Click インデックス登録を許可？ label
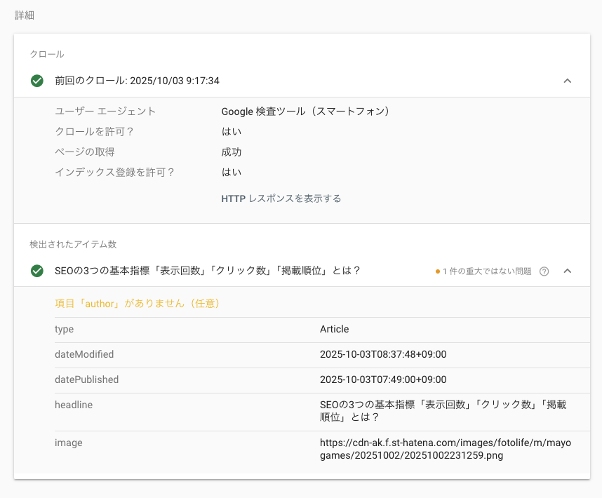Viewport: 602px width, 498px height. click(x=114, y=173)
